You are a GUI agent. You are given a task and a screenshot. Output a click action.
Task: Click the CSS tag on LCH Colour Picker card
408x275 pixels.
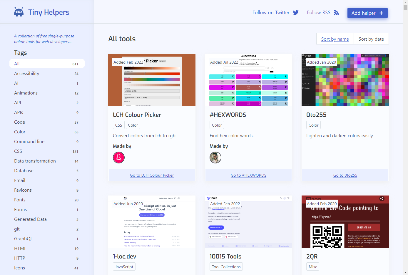[x=119, y=125]
